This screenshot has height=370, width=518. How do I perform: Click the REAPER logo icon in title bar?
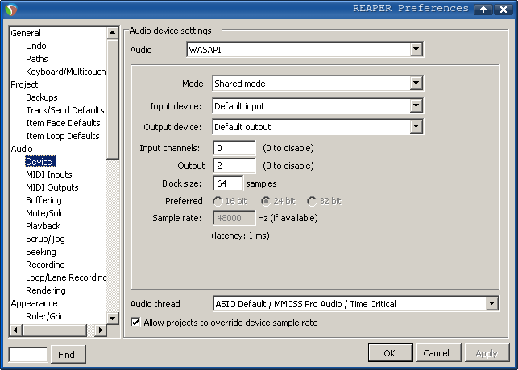point(11,10)
